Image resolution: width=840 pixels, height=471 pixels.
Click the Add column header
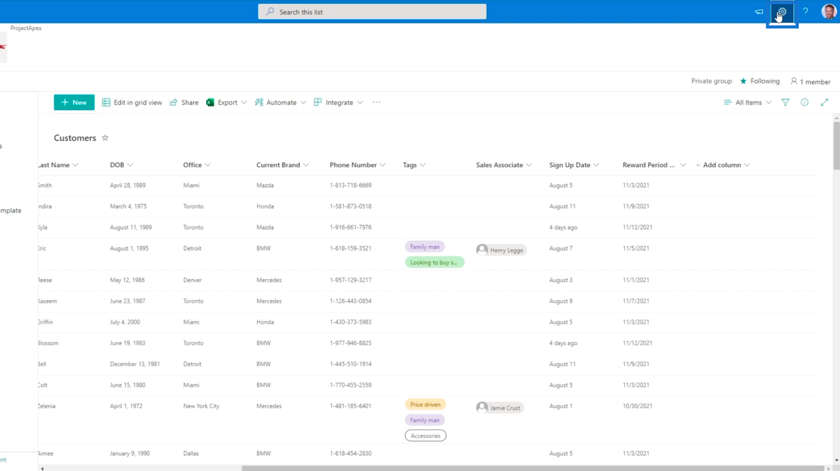coord(722,165)
